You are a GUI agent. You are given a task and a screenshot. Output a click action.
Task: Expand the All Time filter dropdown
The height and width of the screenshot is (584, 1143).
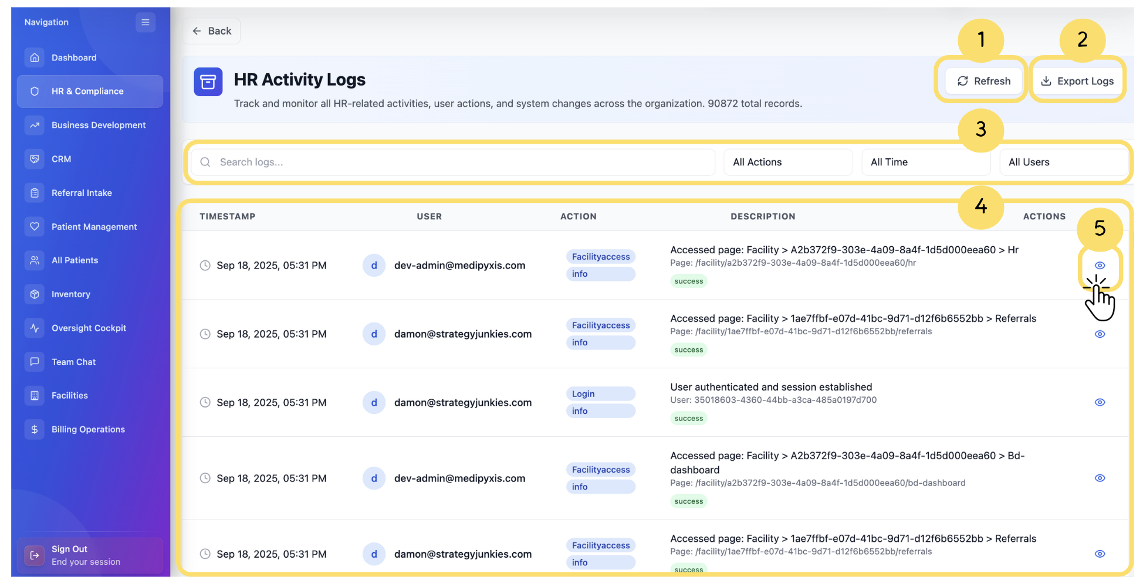[x=925, y=162]
